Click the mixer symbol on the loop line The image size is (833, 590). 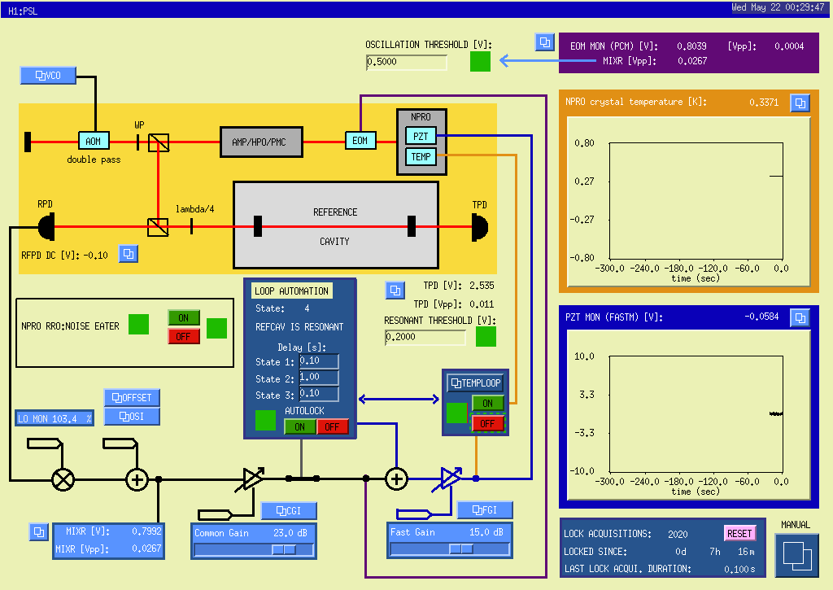[x=63, y=480]
